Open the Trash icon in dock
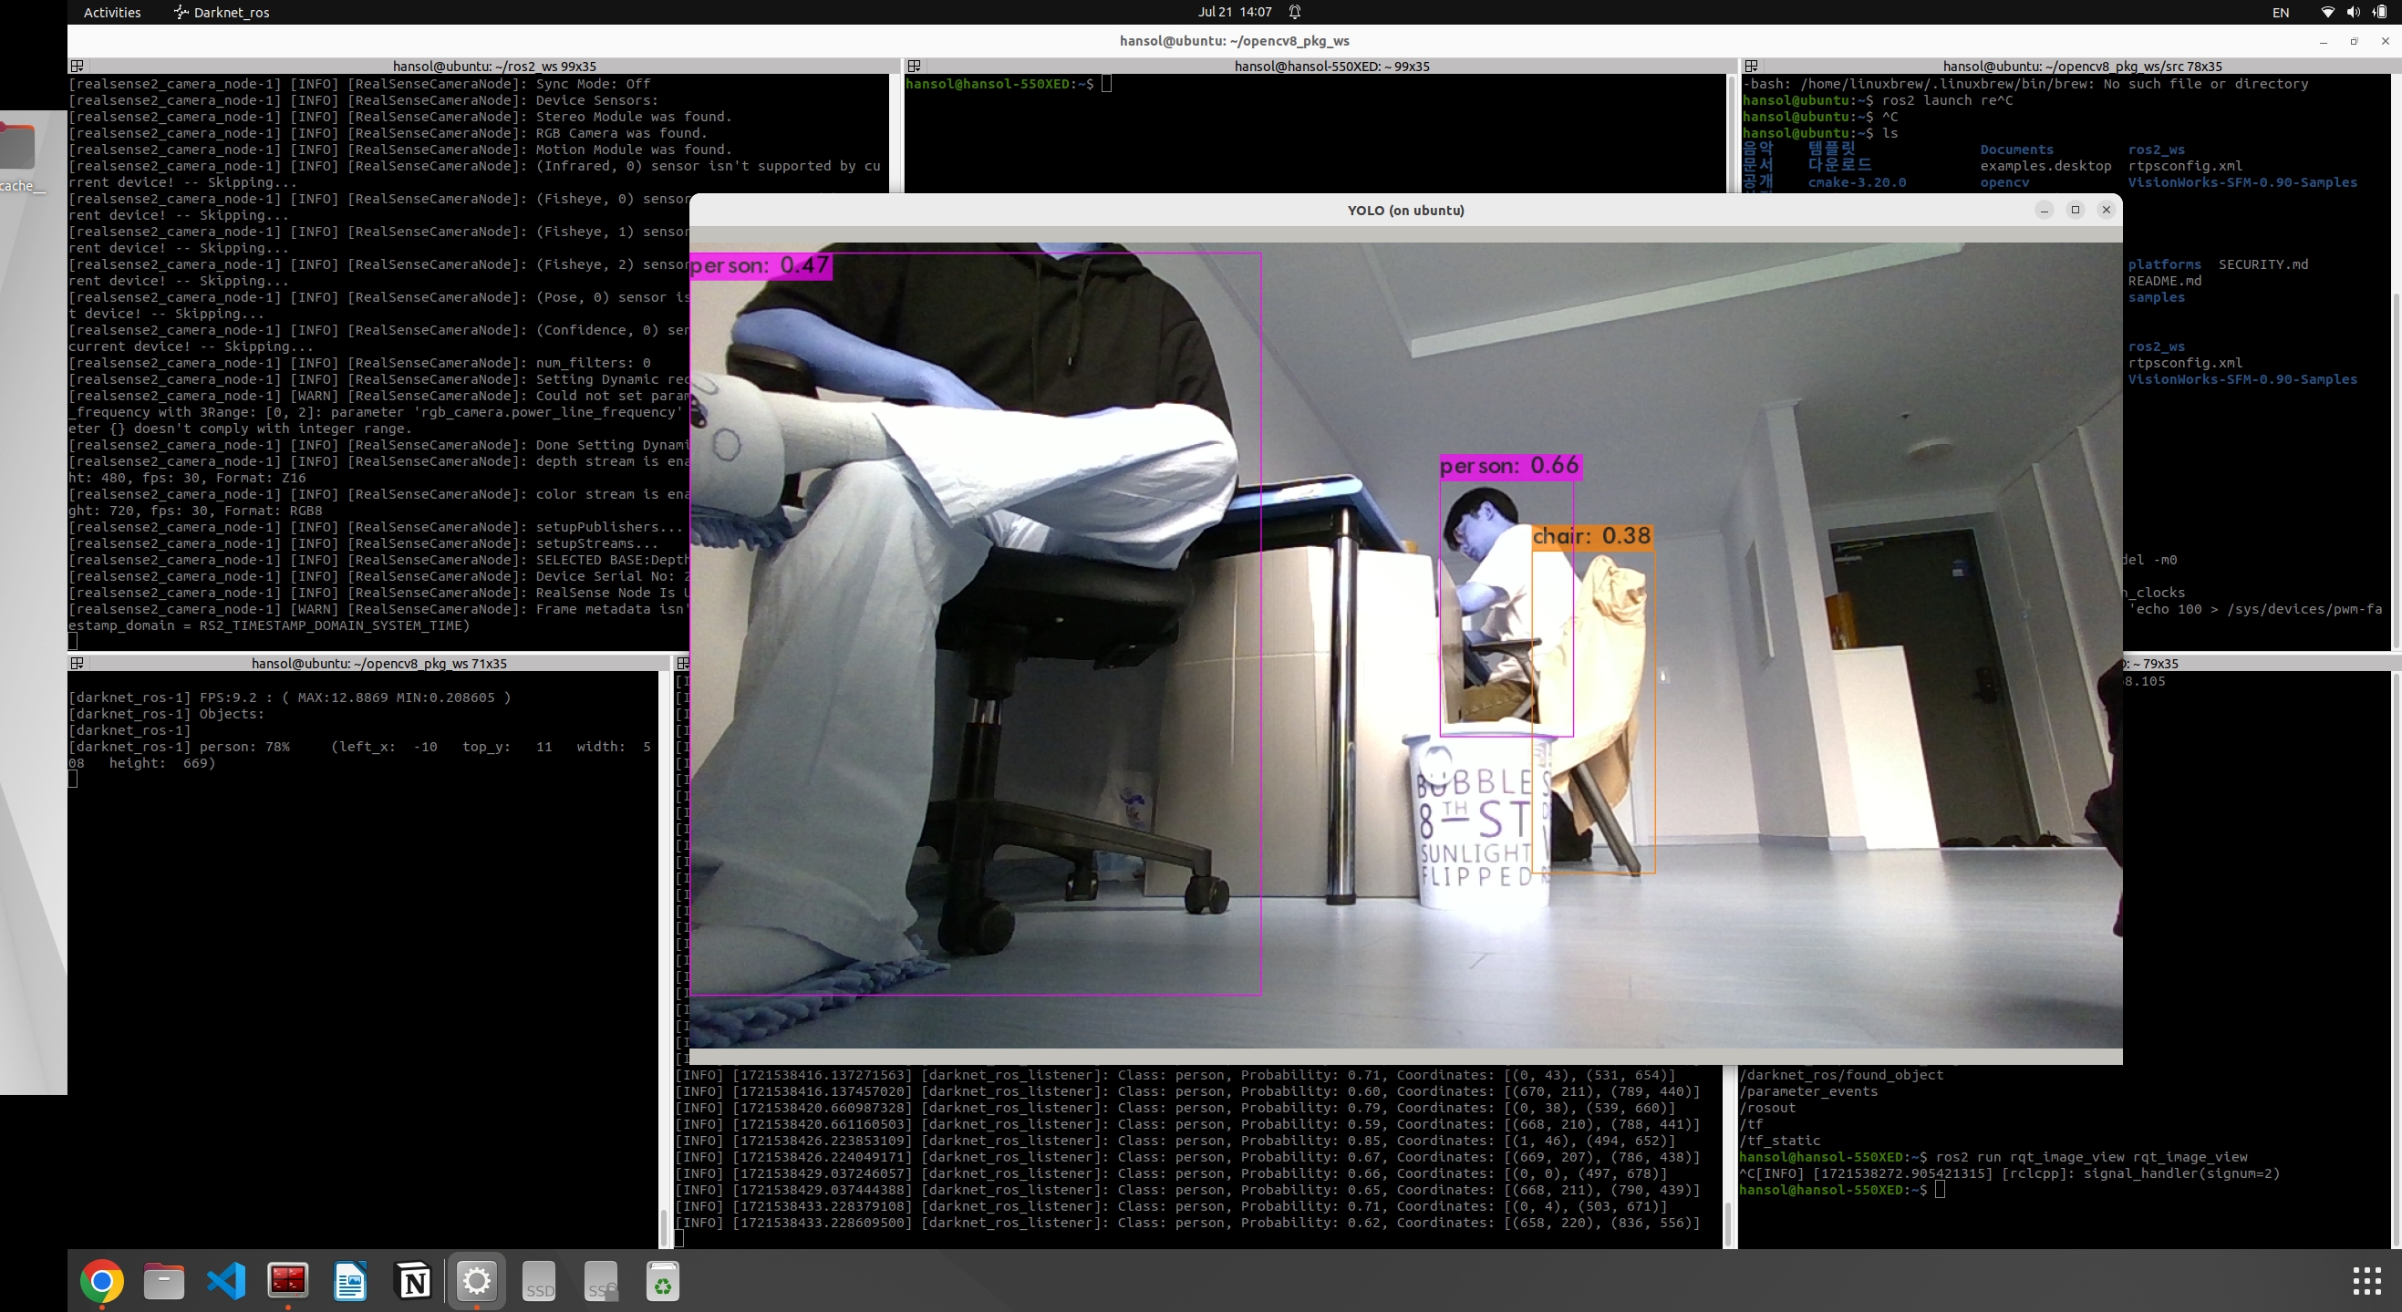 point(663,1281)
